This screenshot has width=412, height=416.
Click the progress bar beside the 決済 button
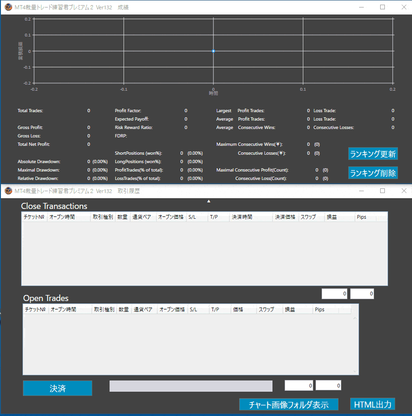[x=191, y=386]
